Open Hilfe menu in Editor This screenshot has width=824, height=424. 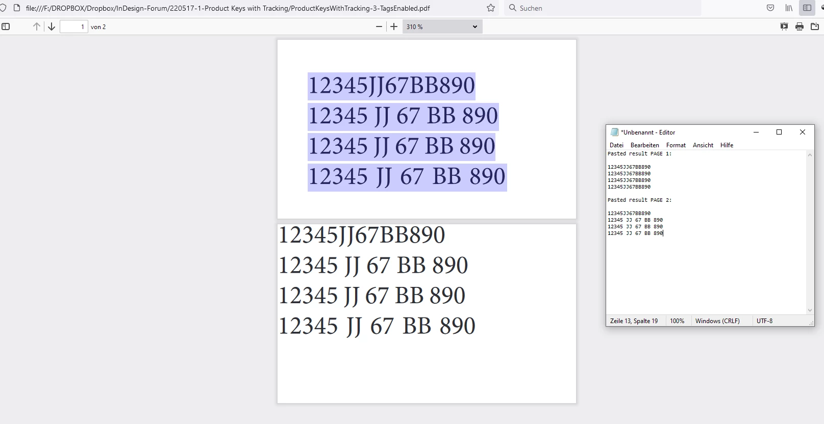727,145
